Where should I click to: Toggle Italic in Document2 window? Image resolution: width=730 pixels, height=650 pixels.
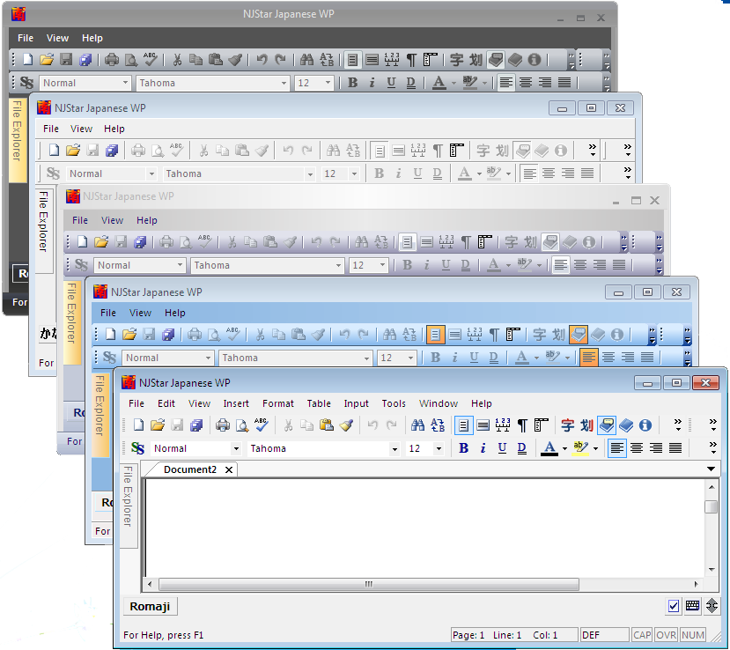tap(483, 448)
